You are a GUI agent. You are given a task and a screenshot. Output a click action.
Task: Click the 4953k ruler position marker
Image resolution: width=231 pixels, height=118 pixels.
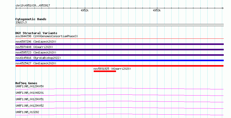pos(157,10)
